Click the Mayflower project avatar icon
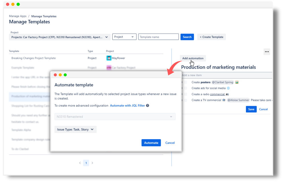Image resolution: width=285 pixels, height=183 pixels. (109, 58)
